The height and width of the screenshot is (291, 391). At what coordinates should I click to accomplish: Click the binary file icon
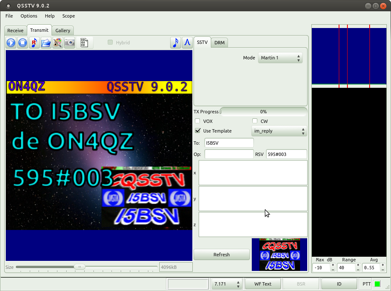pyautogui.click(x=84, y=43)
